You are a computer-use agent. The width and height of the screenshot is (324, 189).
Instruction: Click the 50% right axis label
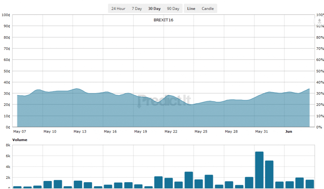(x=320, y=71)
